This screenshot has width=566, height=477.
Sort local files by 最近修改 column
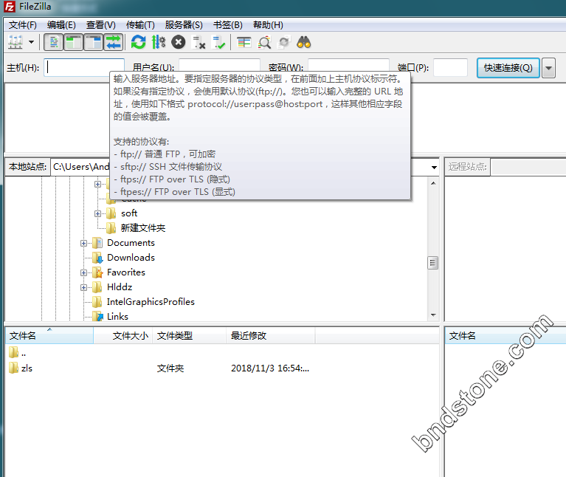tap(271, 336)
